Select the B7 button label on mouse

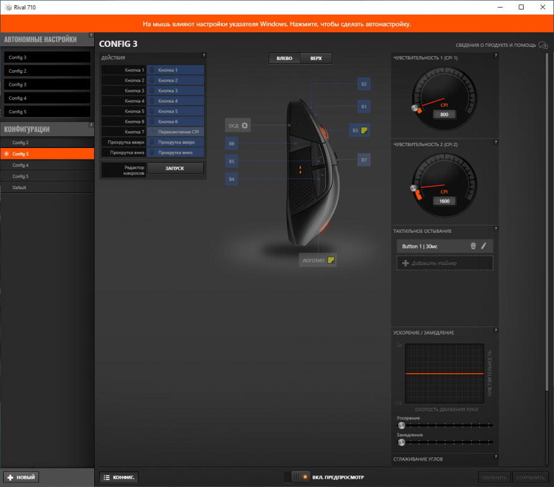point(364,160)
